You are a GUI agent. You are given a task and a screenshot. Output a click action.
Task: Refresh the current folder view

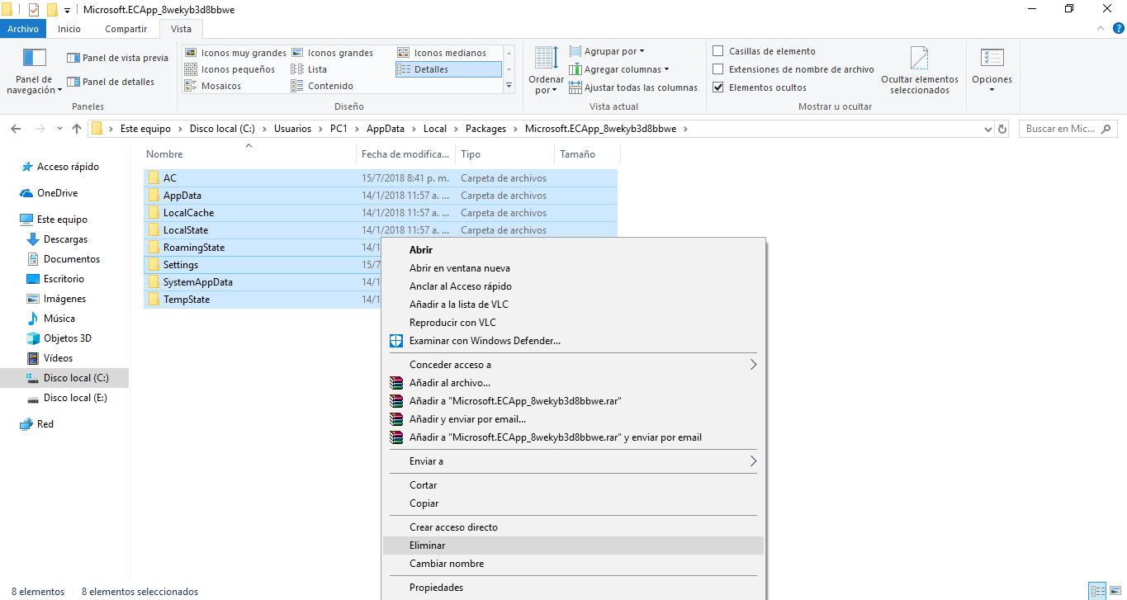1003,130
